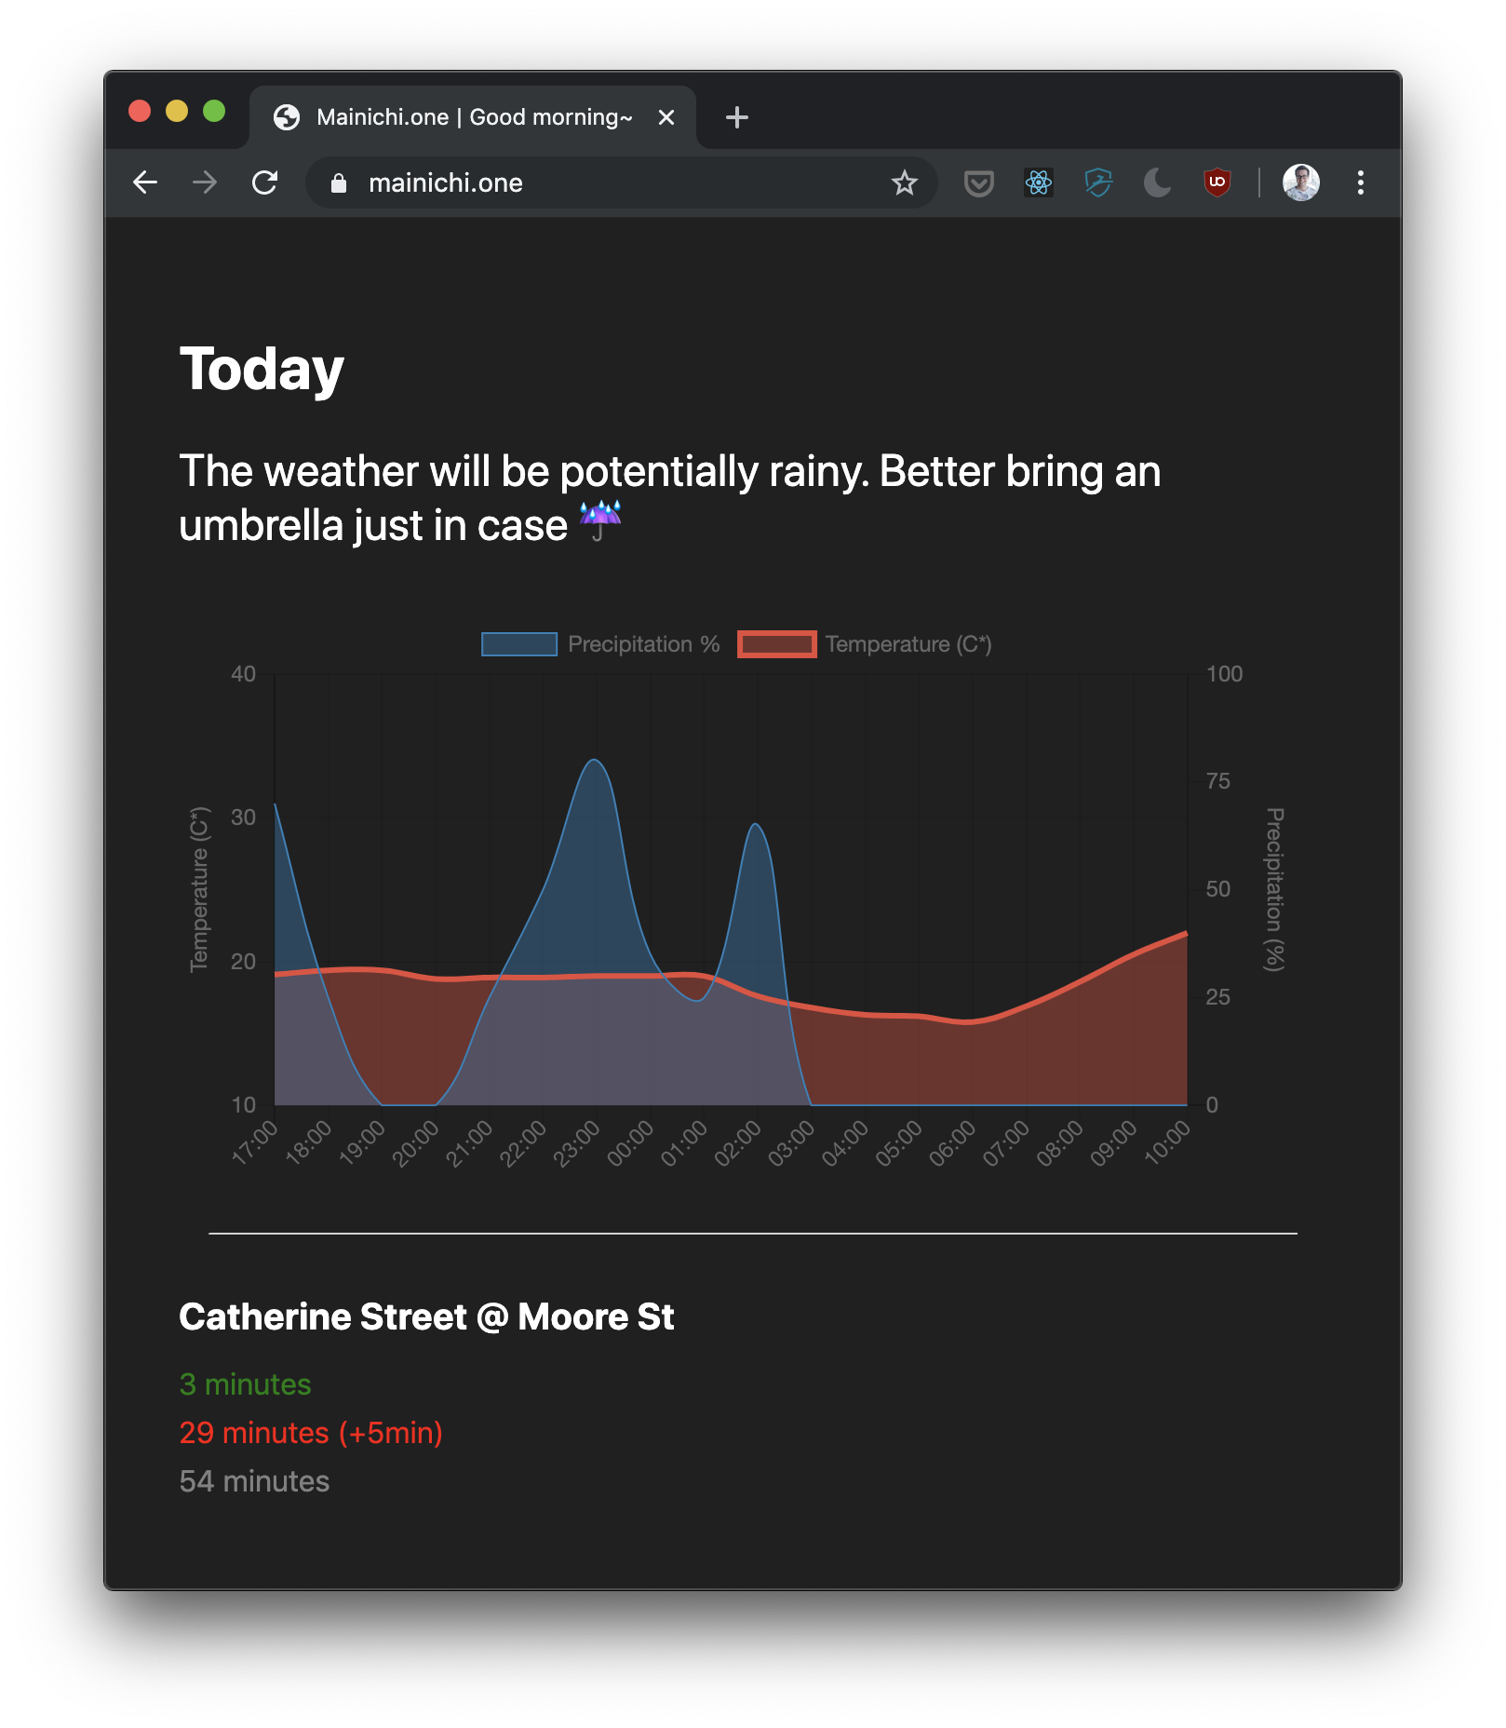Viewport: 1506px width, 1728px height.
Task: Click the Temperature (C*) legend label
Action: tap(908, 644)
